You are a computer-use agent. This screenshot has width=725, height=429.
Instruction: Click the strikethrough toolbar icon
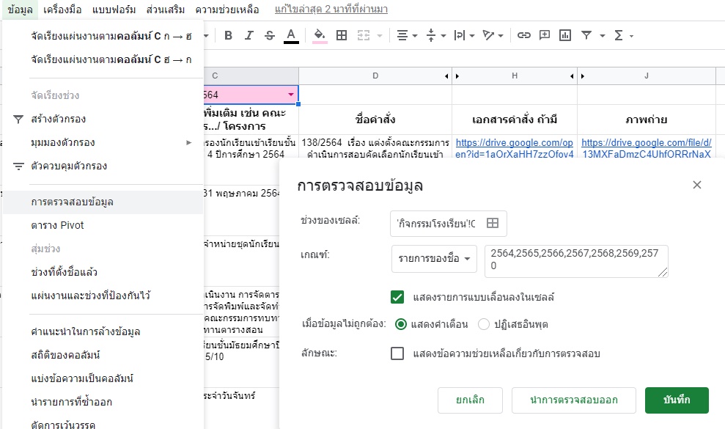pyautogui.click(x=269, y=35)
